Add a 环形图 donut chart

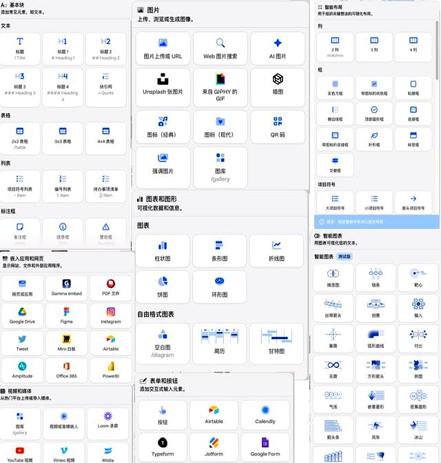[219, 287]
